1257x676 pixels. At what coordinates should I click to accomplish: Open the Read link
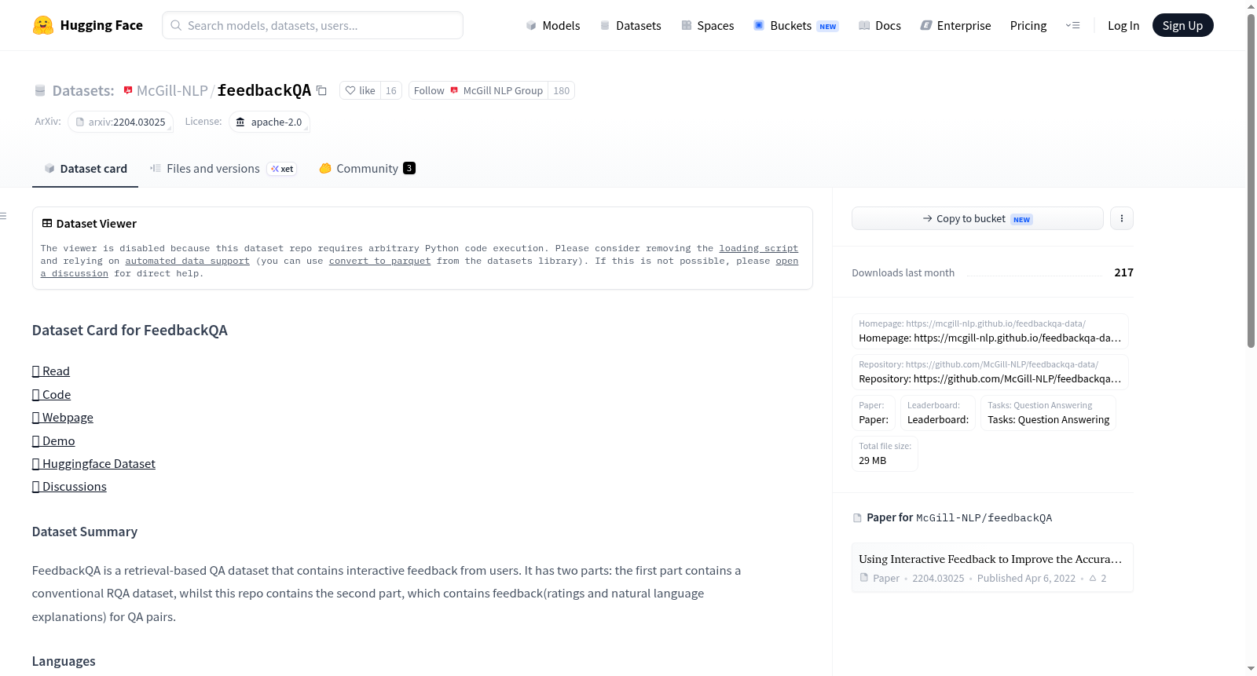[x=51, y=371]
